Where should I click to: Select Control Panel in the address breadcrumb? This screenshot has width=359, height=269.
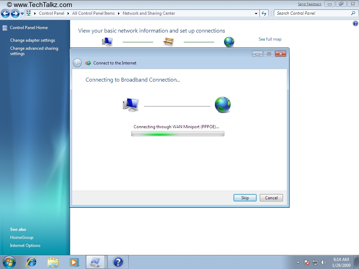pos(52,13)
